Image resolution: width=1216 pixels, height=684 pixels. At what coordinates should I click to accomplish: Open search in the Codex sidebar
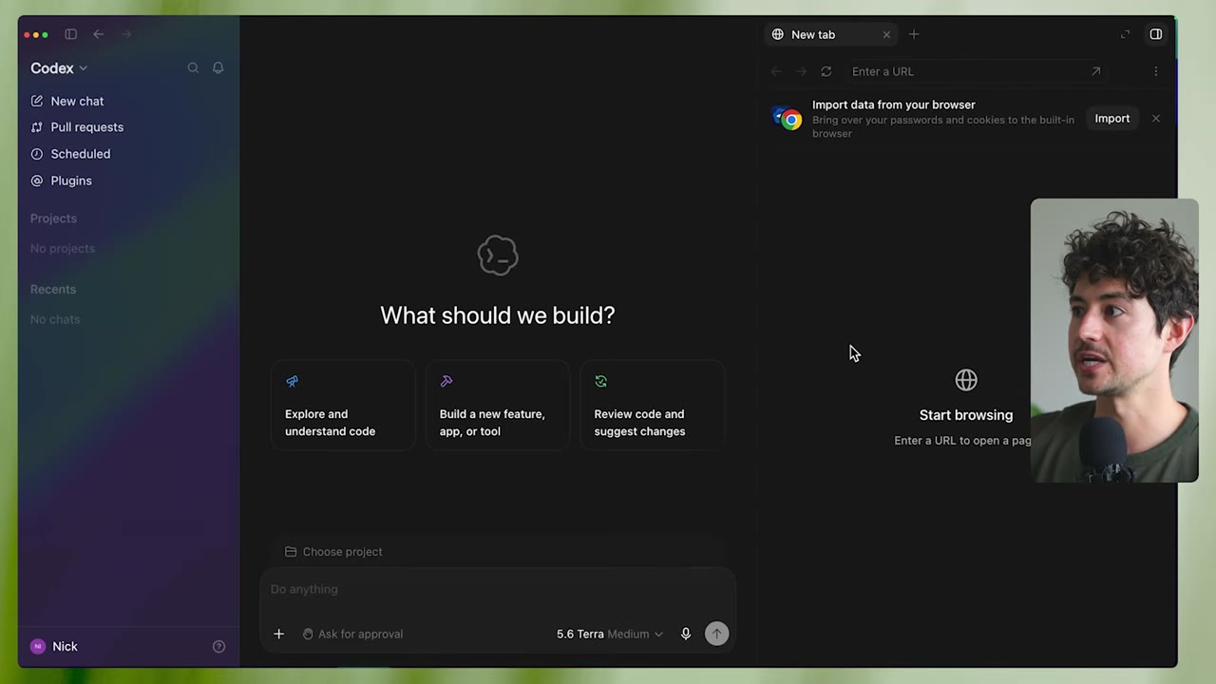click(193, 67)
